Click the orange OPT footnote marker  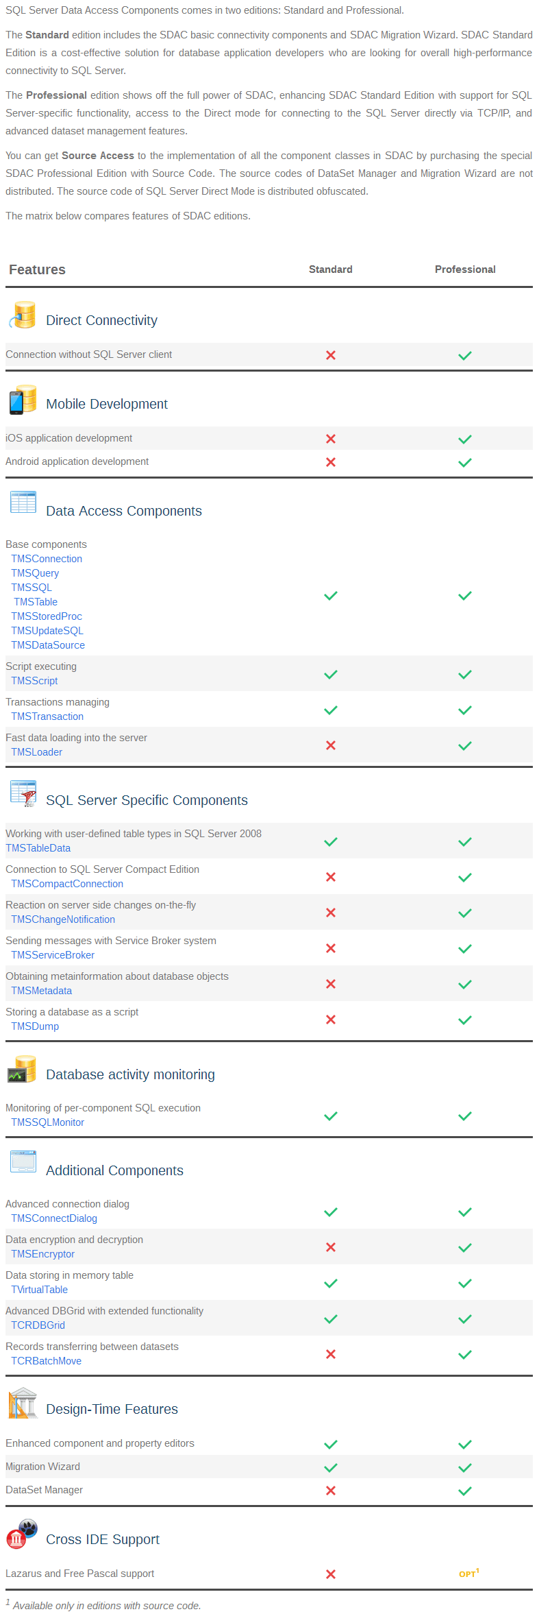[468, 1574]
